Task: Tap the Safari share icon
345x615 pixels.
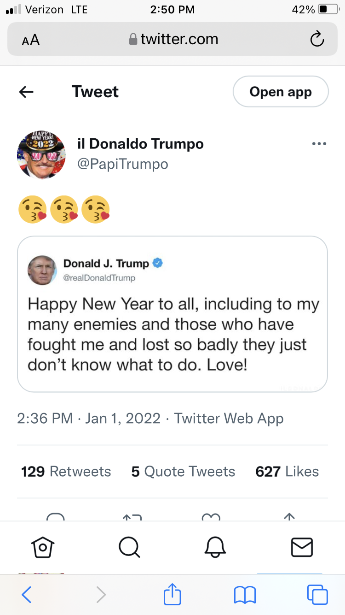Action: pyautogui.click(x=172, y=595)
